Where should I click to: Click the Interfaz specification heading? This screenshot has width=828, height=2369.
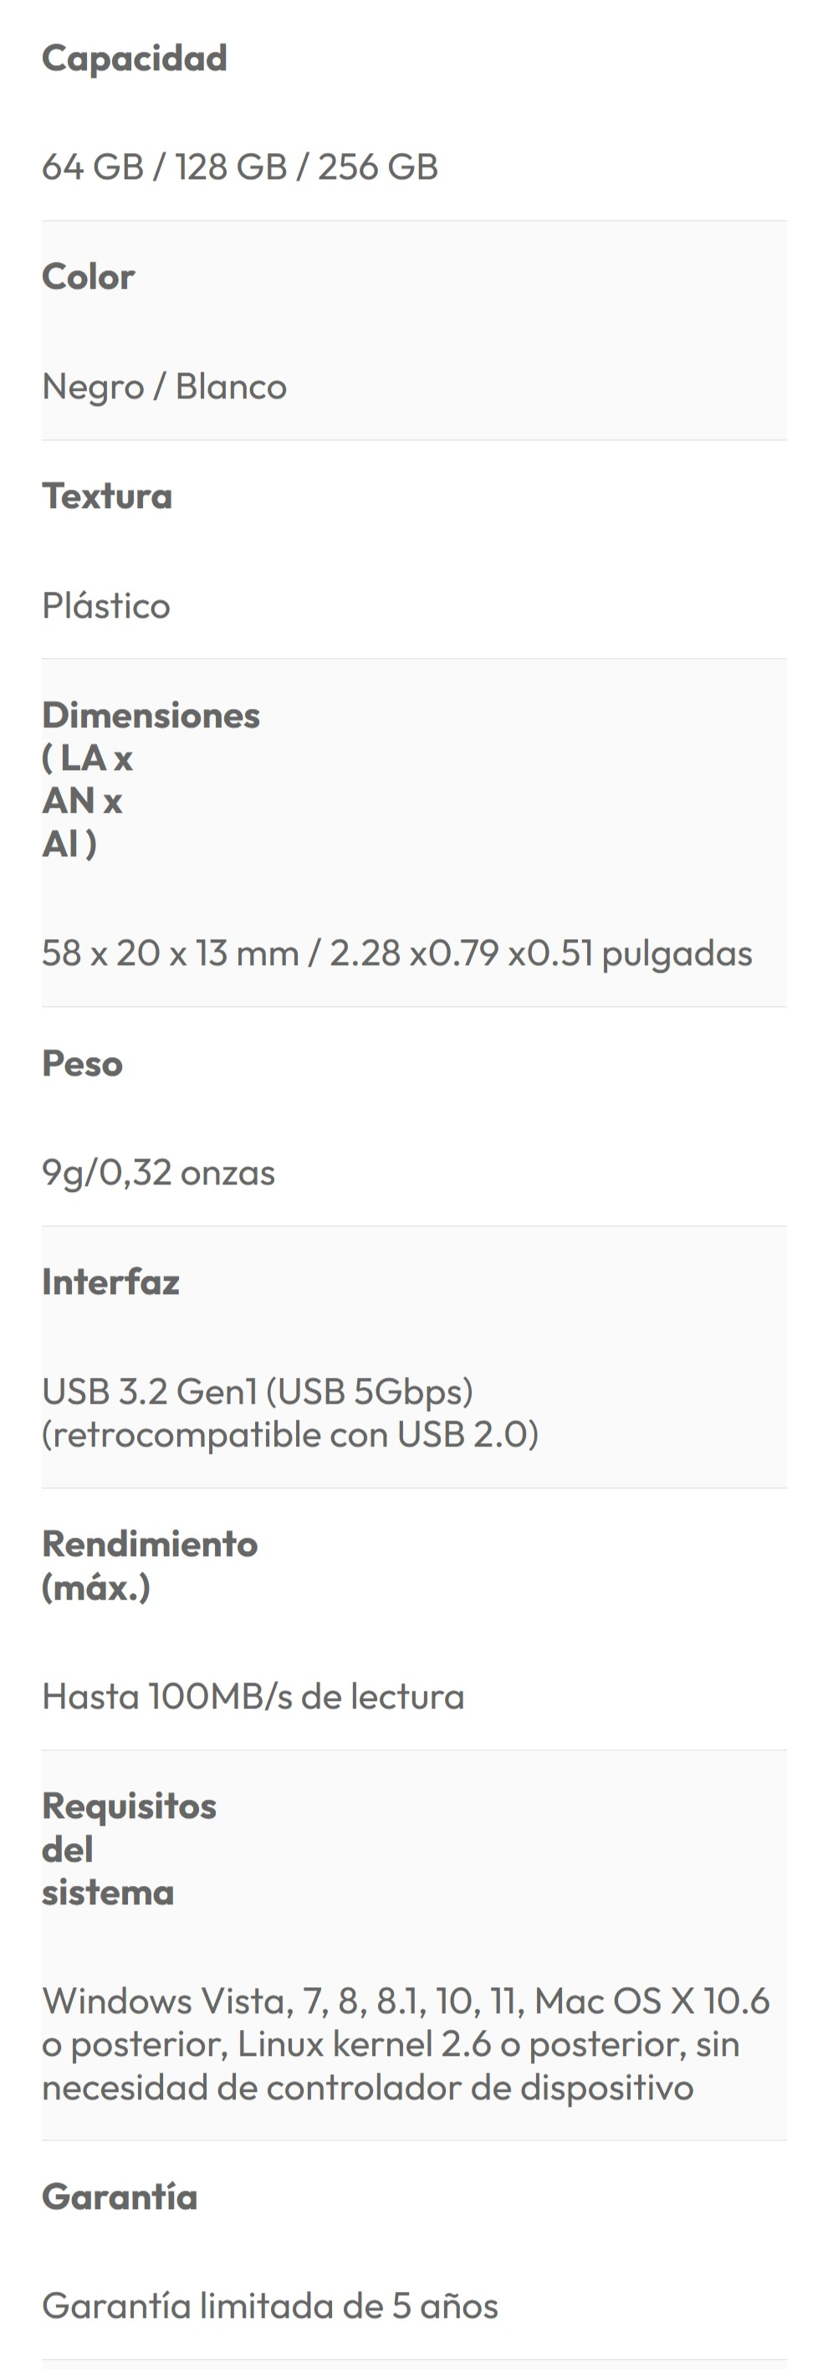tap(110, 1281)
